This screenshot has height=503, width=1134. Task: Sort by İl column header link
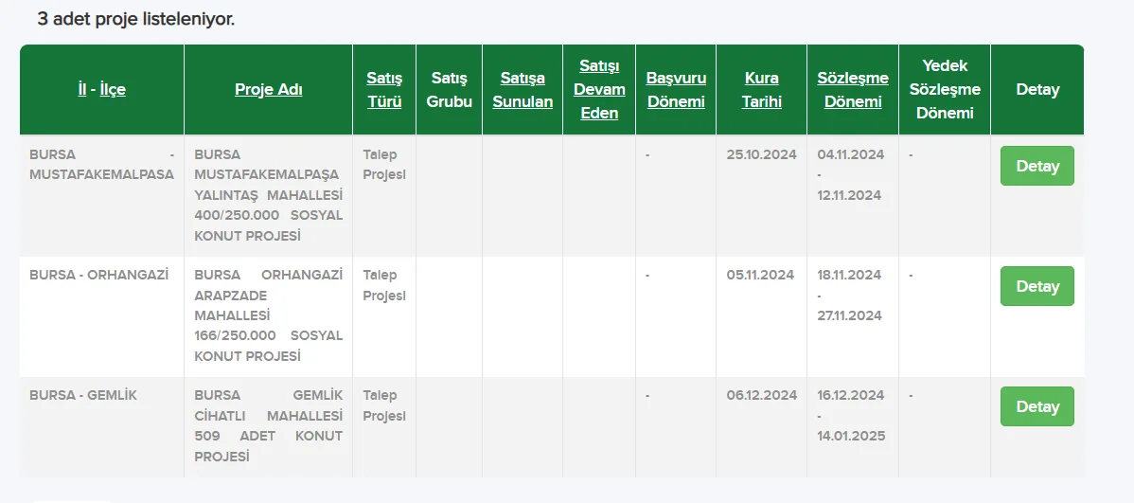pos(82,90)
